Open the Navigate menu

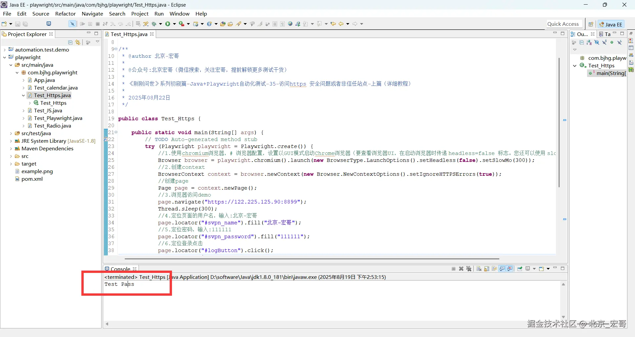tap(92, 14)
